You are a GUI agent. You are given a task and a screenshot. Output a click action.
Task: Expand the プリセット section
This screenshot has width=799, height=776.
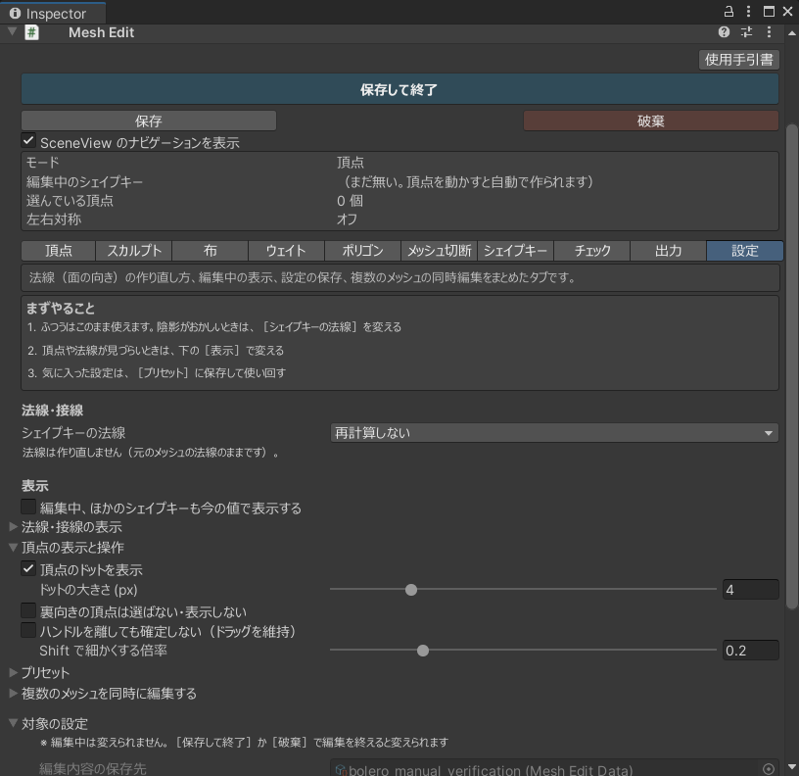[14, 672]
